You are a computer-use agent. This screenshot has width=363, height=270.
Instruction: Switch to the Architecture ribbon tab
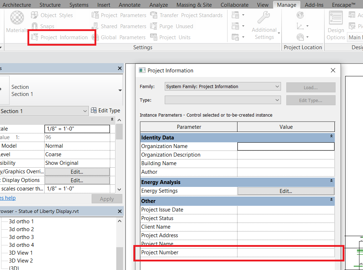click(x=17, y=5)
